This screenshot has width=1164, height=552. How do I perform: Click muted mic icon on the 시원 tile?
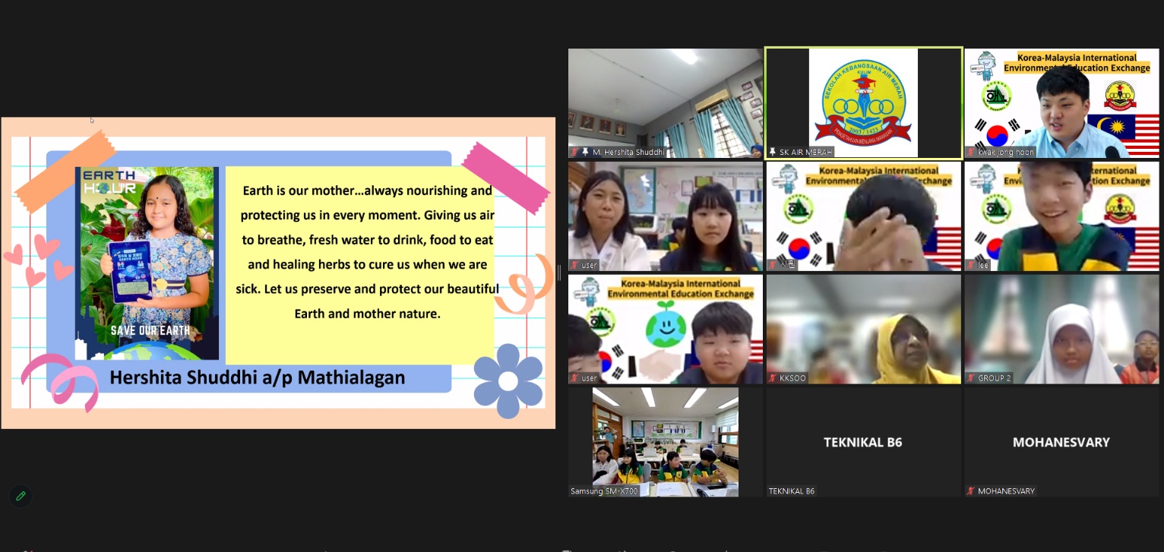[773, 265]
